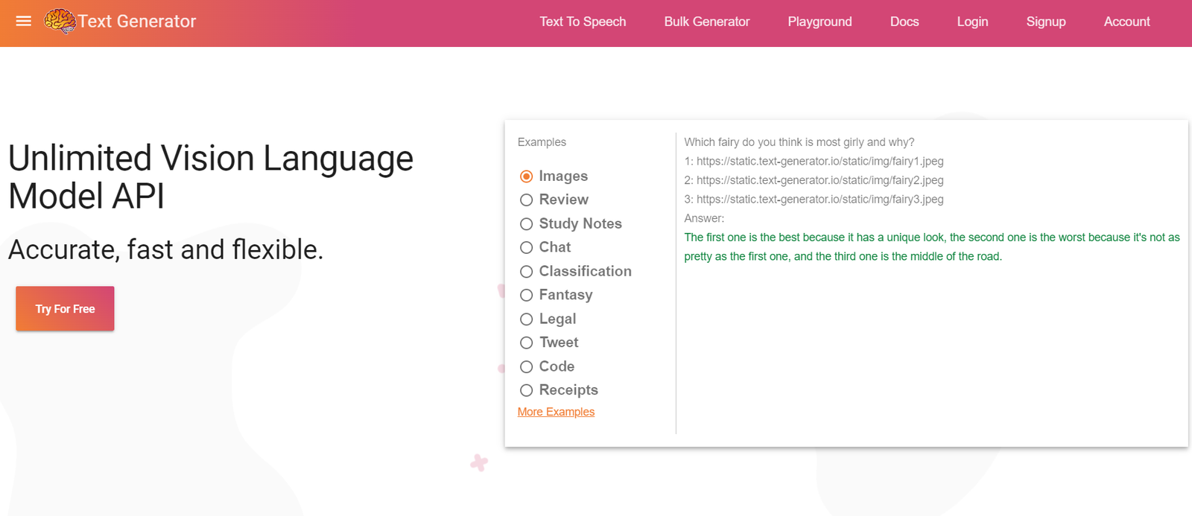Open the Account page

[x=1126, y=22]
